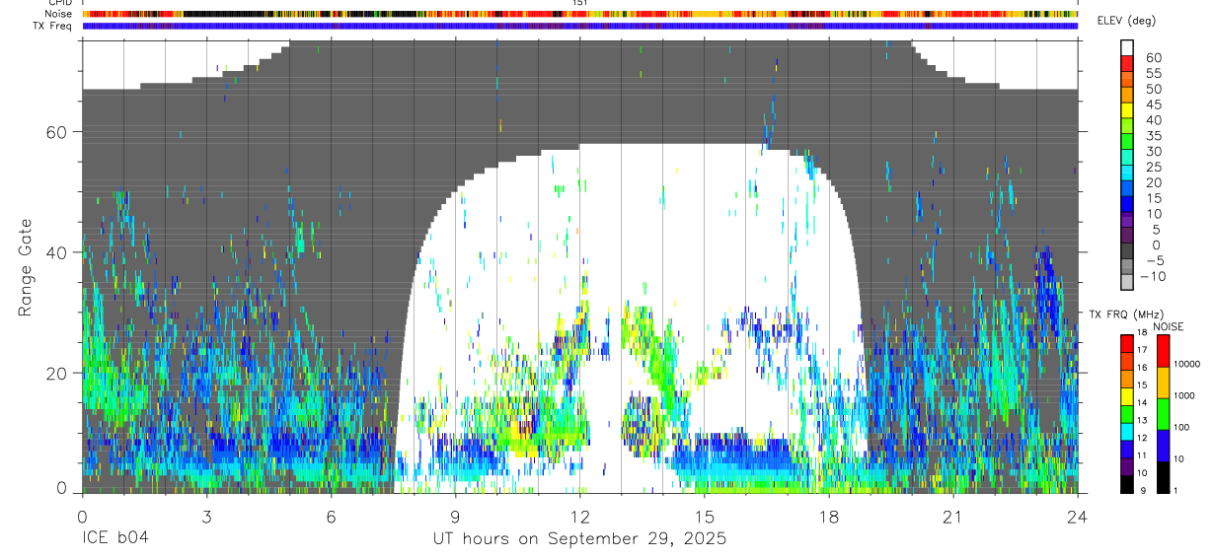Screen dimensions: 1212x559
Task: Click the Range Gate tick label 60
Action: pos(57,132)
